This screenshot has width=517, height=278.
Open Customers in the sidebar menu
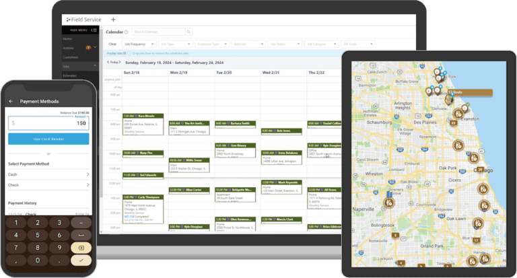[x=71, y=57]
